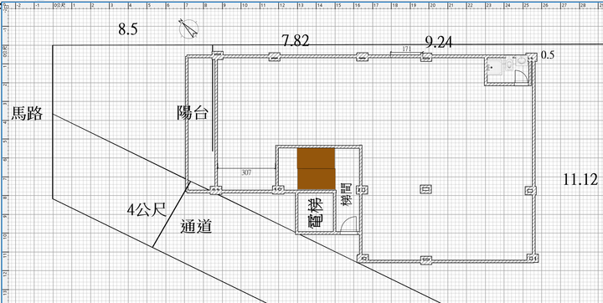The width and height of the screenshot is (603, 303).
Task: Select the stairwell door beside 梯間
Action: click(349, 224)
